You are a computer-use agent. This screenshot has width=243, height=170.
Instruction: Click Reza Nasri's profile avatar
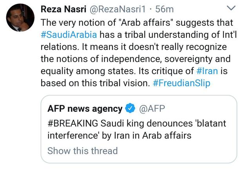pyautogui.click(x=20, y=18)
